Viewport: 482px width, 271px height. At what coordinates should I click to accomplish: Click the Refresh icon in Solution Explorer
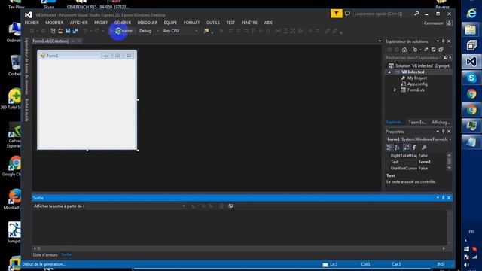click(x=433, y=50)
